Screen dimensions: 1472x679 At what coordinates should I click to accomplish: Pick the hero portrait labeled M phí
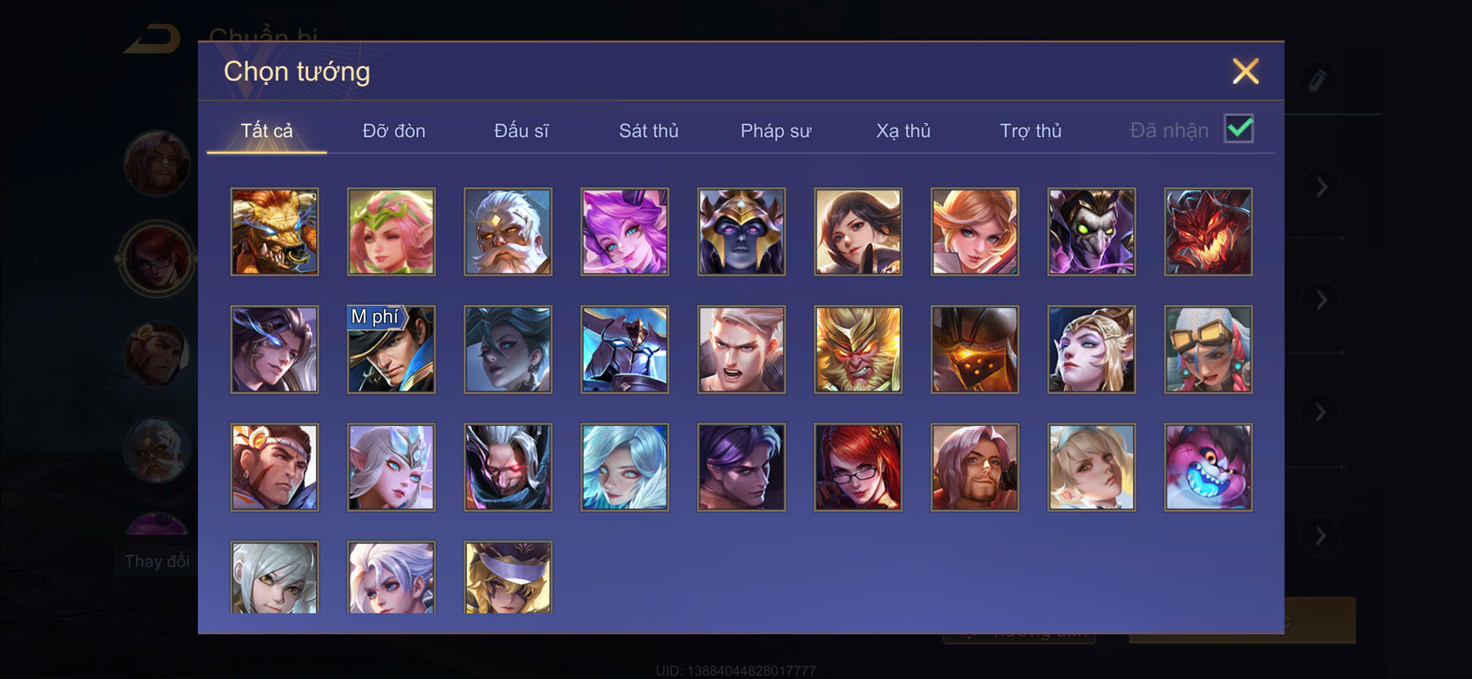(392, 349)
